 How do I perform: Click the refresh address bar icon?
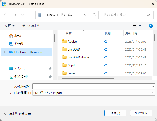coord(94,15)
